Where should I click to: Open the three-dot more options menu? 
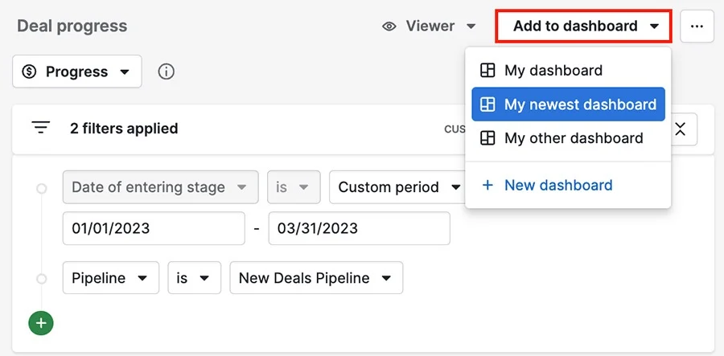[697, 27]
